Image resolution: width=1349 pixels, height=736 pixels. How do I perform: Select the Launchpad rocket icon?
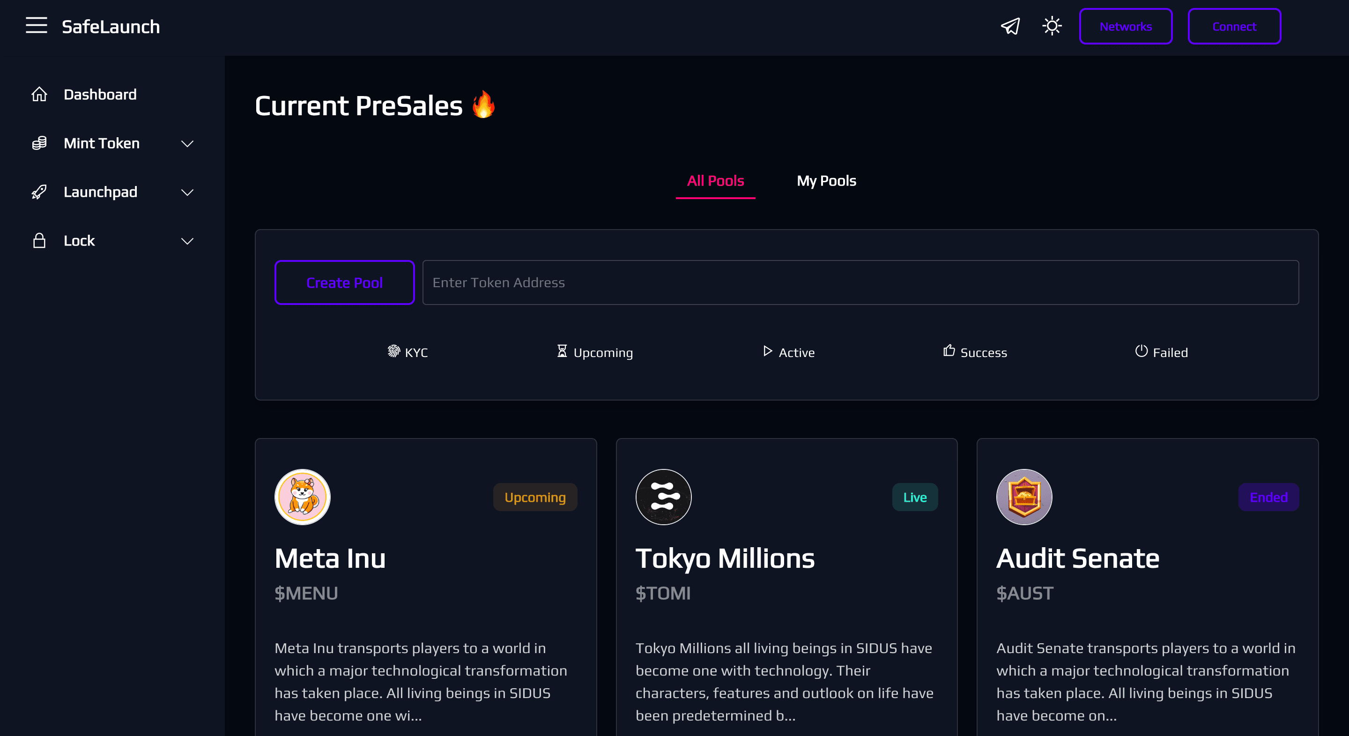39,192
